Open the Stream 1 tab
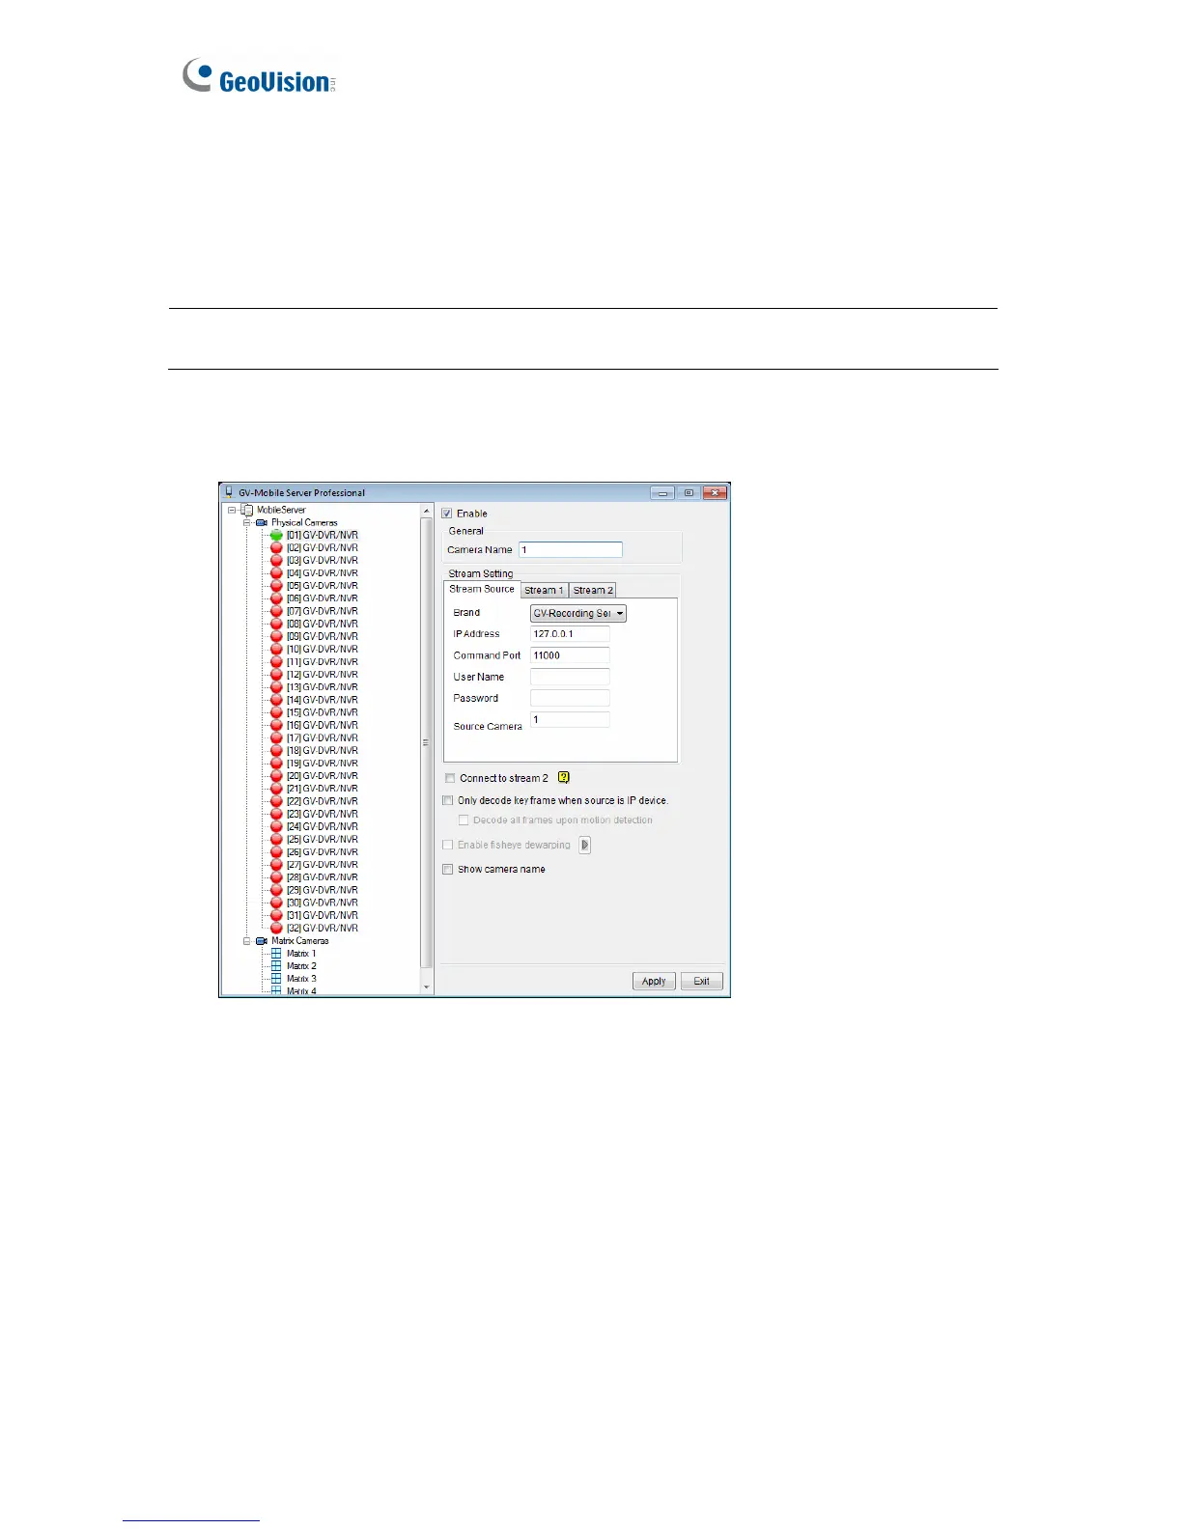 [x=544, y=590]
